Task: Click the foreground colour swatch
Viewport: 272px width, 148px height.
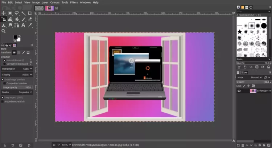Action: pyautogui.click(x=16, y=37)
